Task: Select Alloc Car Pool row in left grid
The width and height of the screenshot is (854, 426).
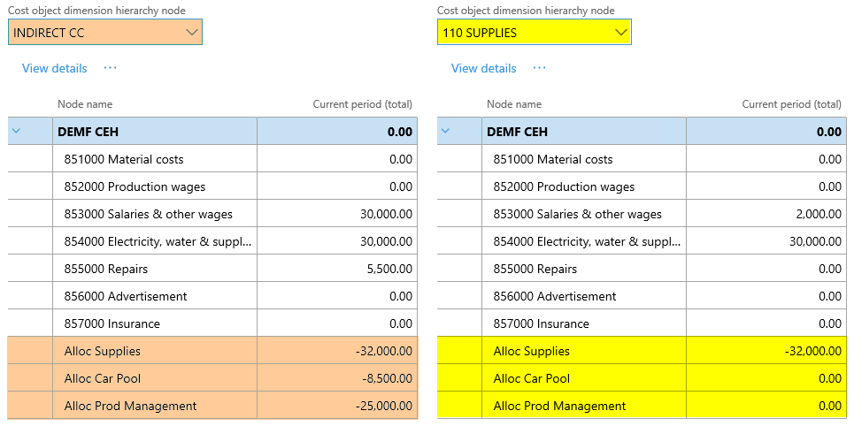Action: pos(103,378)
